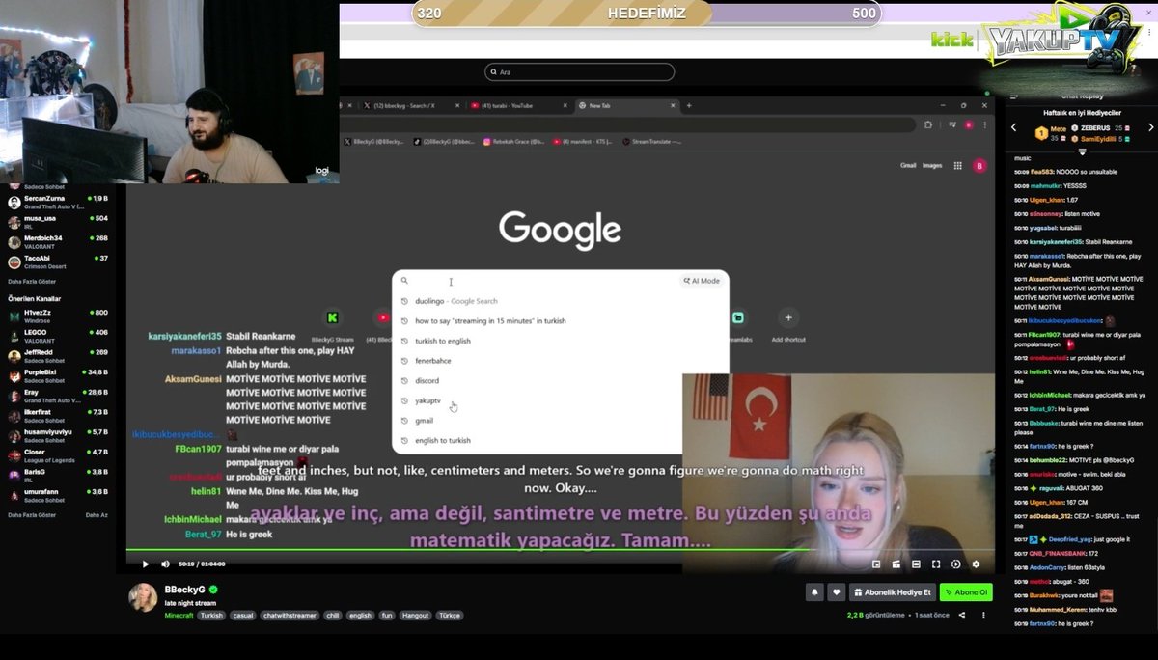Viewport: 1158px width, 660px height.
Task: Enter fullscreen video mode
Action: 936,564
